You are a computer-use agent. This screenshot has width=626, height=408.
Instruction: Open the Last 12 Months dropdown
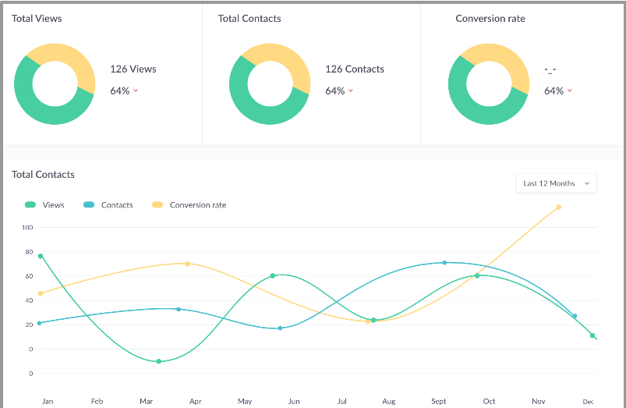pyautogui.click(x=556, y=183)
